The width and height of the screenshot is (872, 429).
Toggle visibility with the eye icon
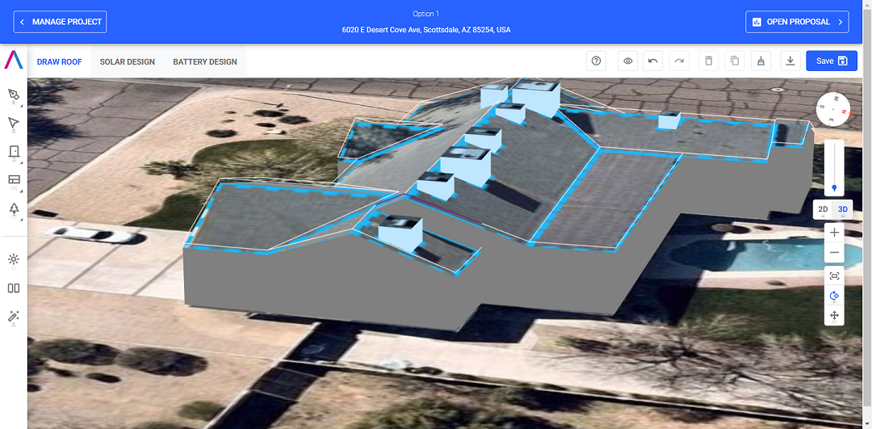tap(628, 61)
